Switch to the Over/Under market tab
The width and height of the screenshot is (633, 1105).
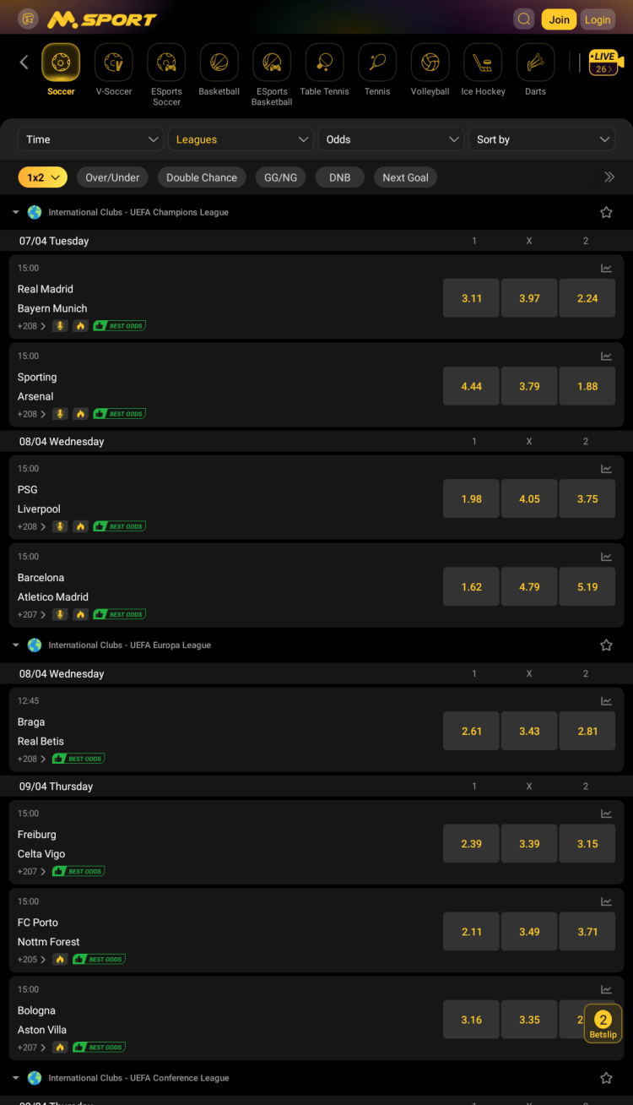[112, 177]
